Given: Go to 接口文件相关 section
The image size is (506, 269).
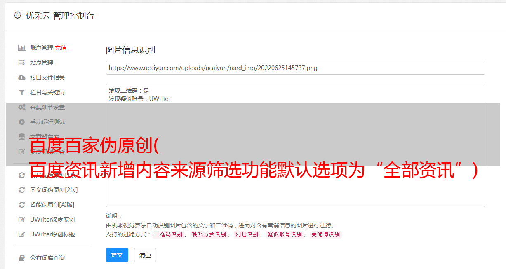Looking at the screenshot, I should tap(47, 77).
